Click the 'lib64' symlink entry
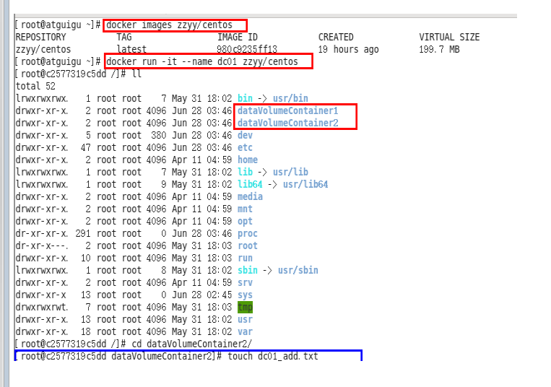This screenshot has width=551, height=387. pos(250,184)
